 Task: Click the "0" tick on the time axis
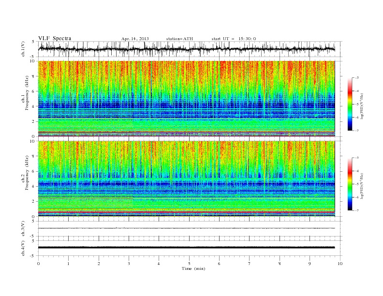(38, 264)
